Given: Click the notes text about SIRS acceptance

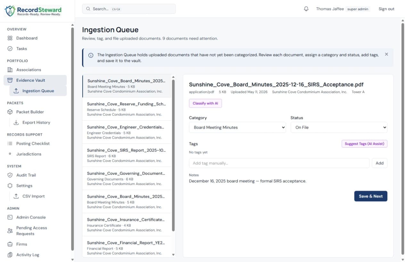Looking at the screenshot, I should click(247, 181).
